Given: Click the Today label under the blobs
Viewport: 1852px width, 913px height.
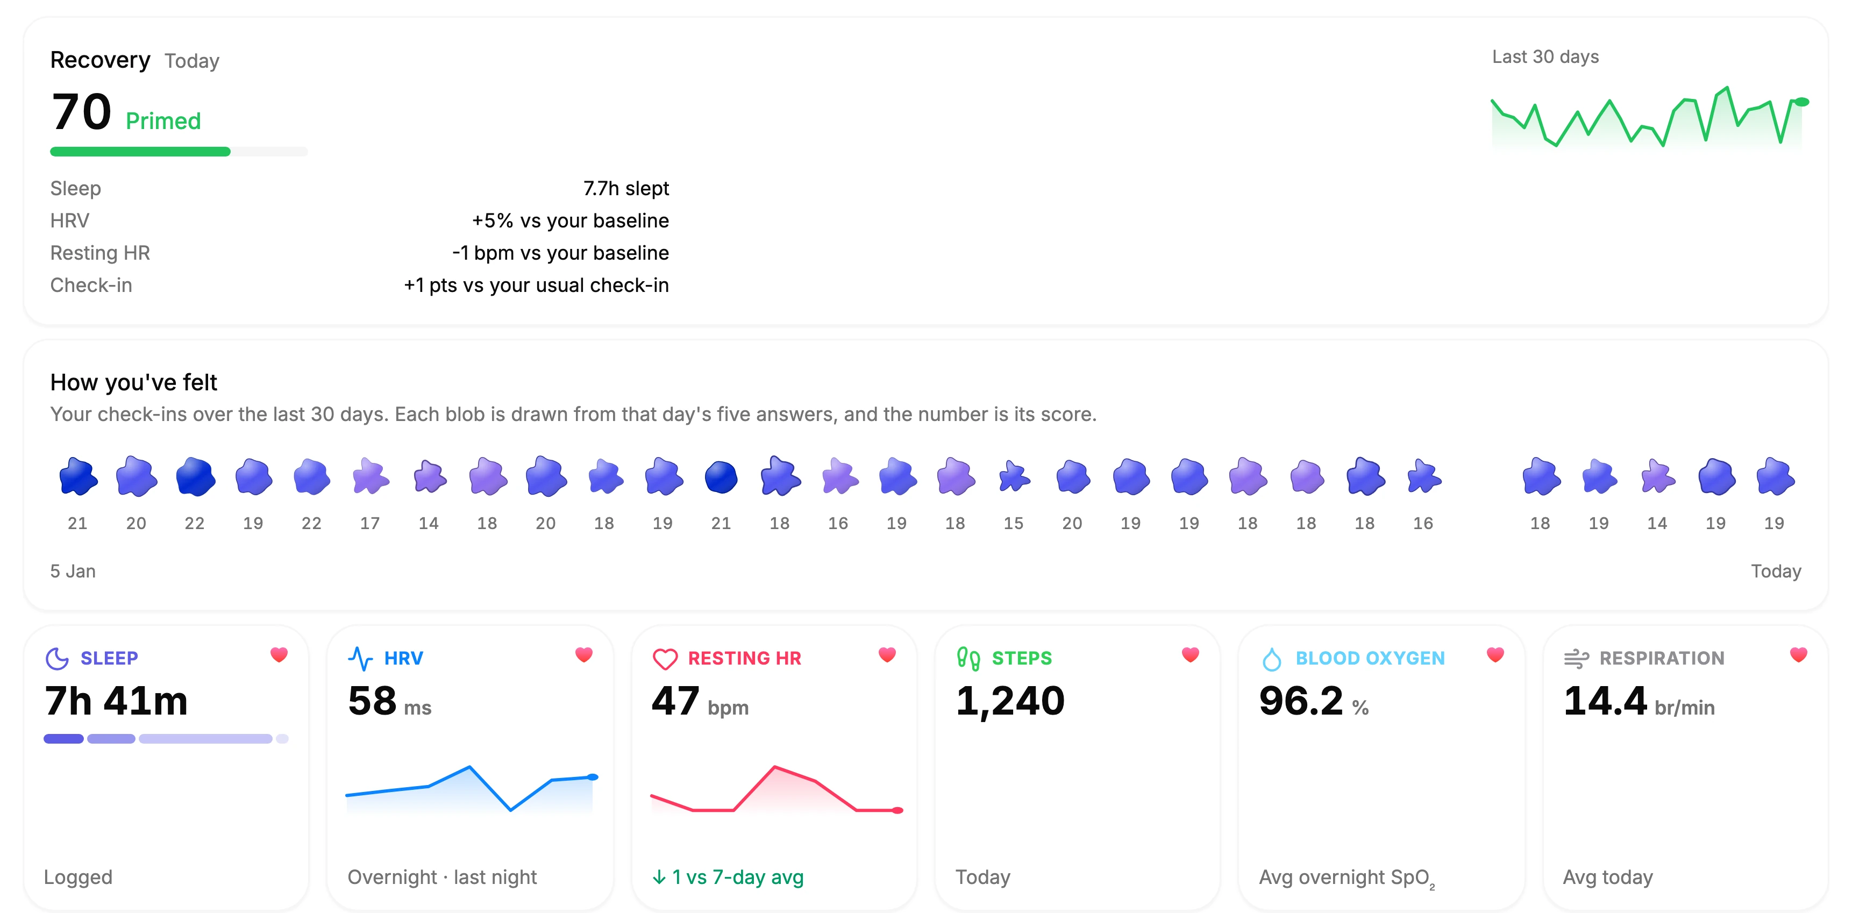Looking at the screenshot, I should [x=1776, y=571].
